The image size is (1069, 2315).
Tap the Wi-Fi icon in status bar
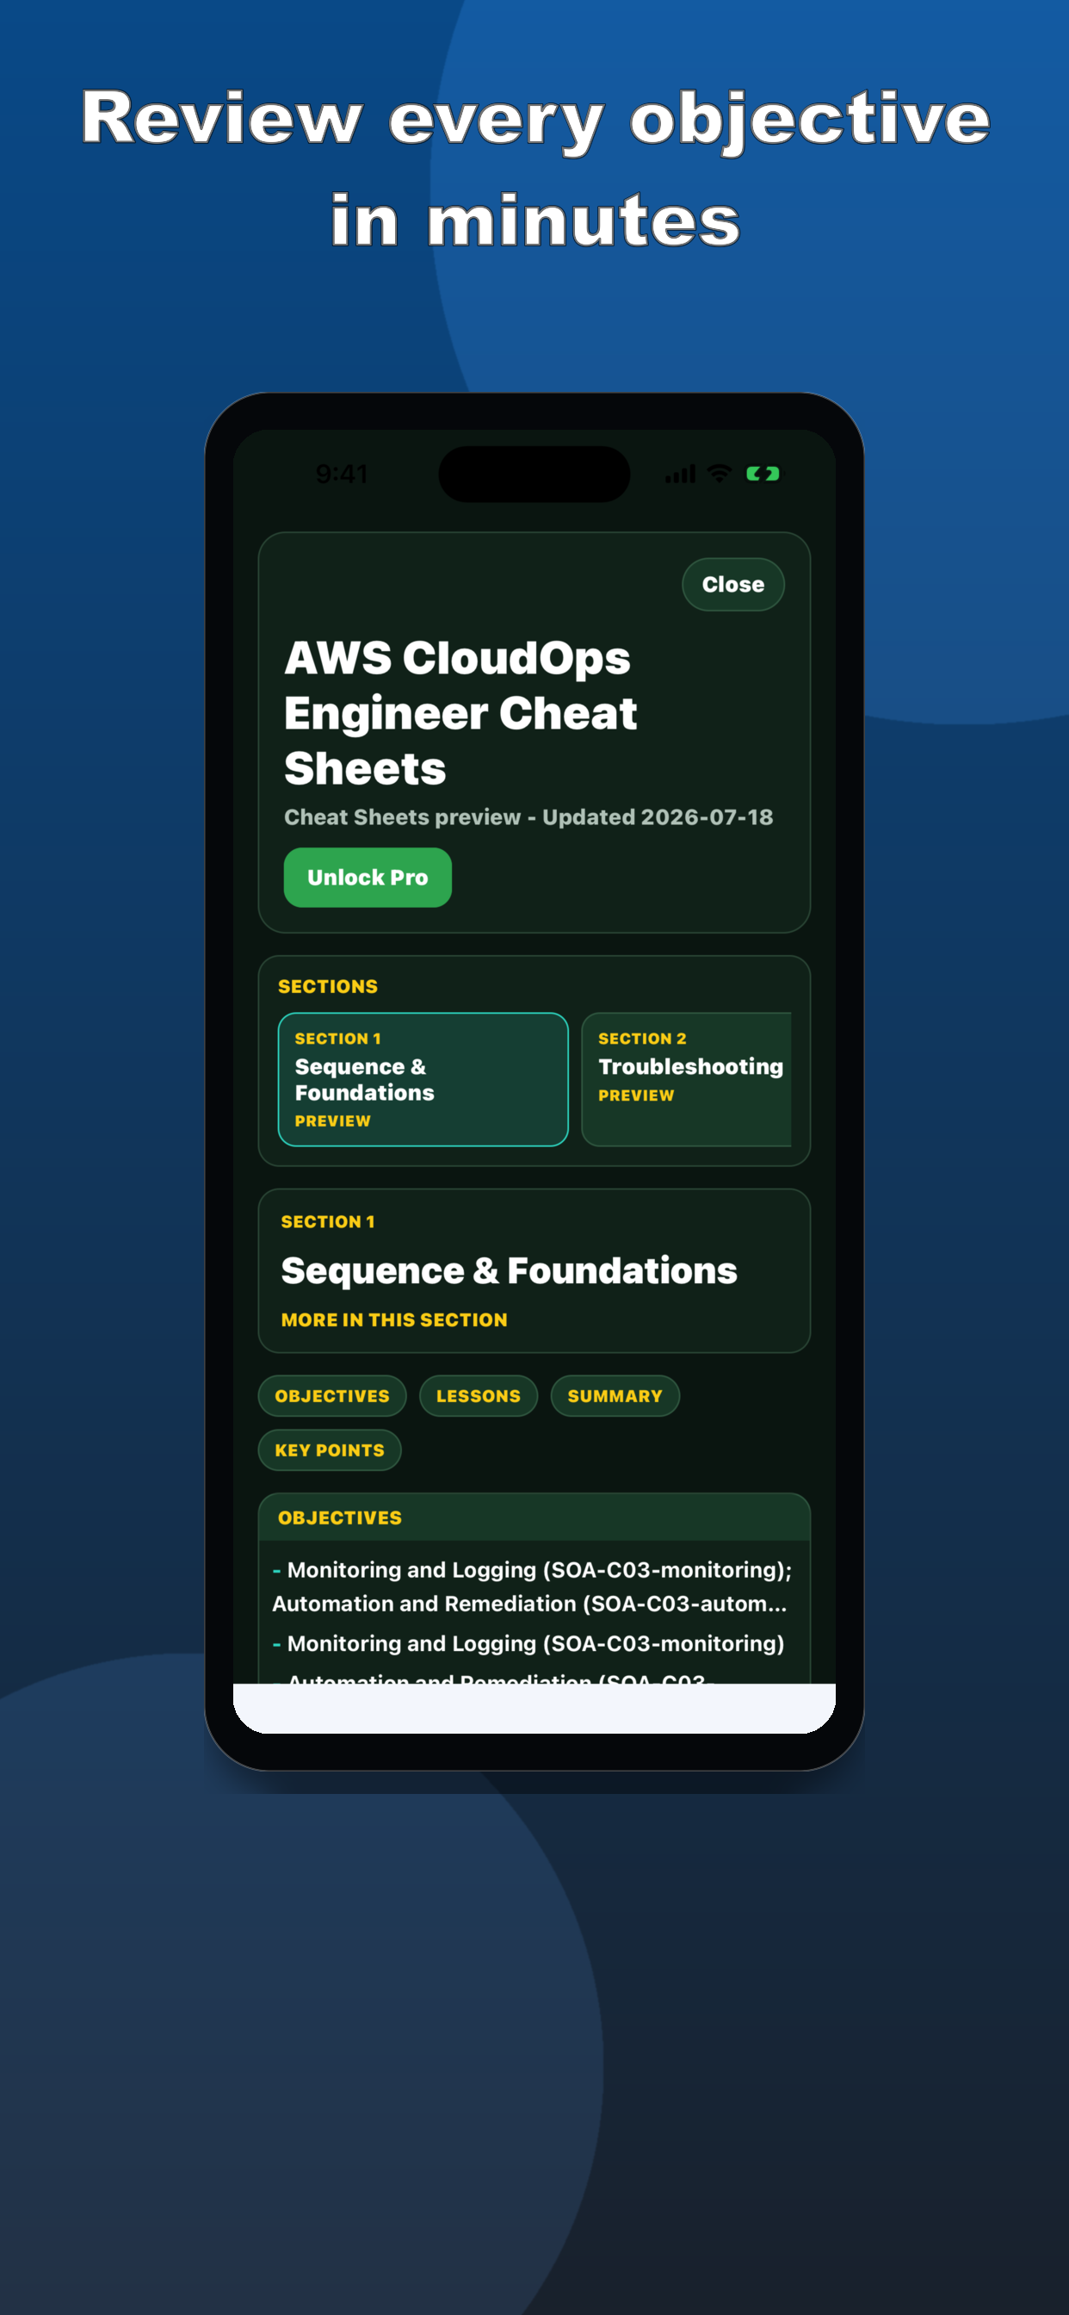tap(719, 474)
